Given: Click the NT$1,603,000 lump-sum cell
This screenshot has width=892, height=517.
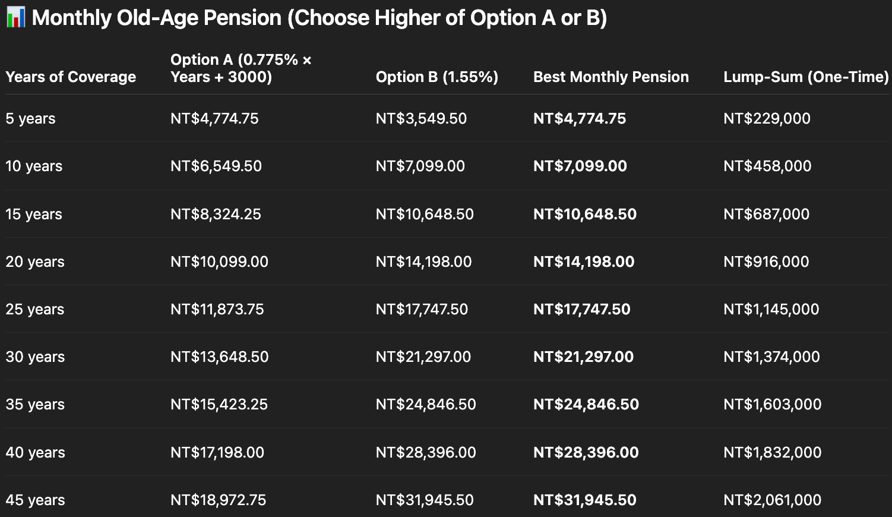Looking at the screenshot, I should [772, 404].
